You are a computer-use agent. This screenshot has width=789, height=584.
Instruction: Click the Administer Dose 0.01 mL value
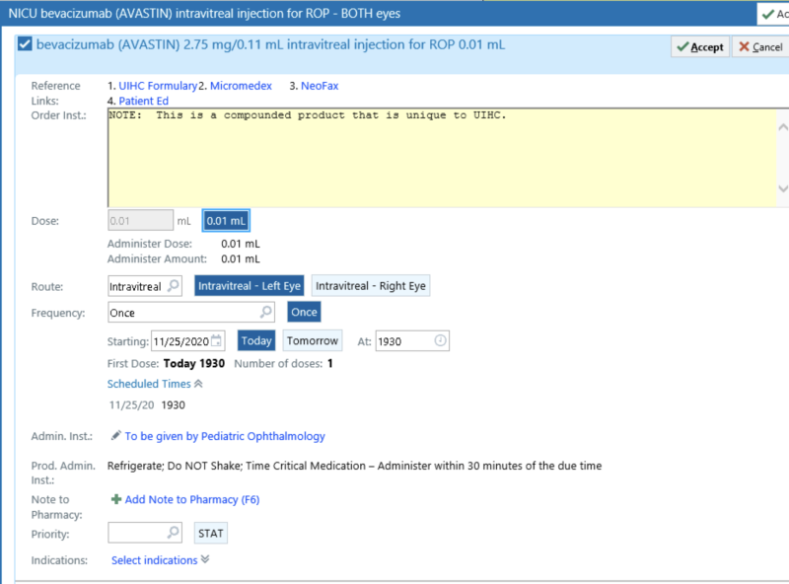click(x=241, y=244)
